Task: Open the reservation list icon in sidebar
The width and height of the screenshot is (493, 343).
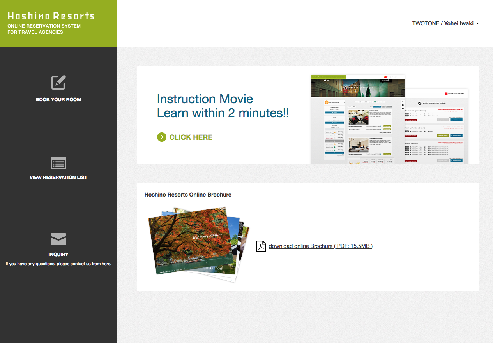Action: (58, 163)
